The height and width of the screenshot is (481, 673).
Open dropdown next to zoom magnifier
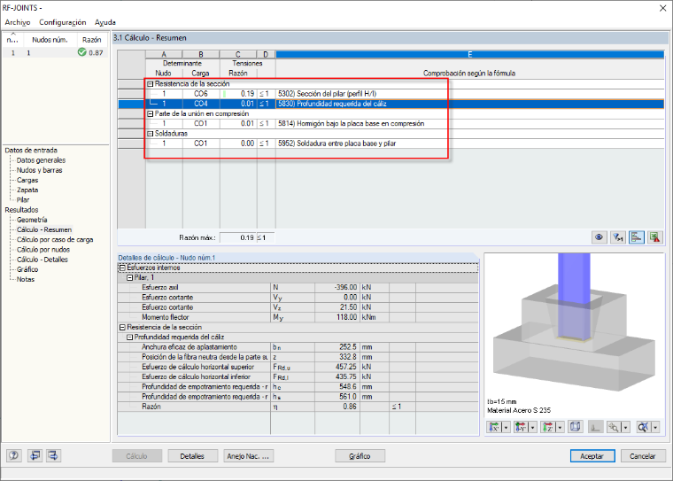626,427
